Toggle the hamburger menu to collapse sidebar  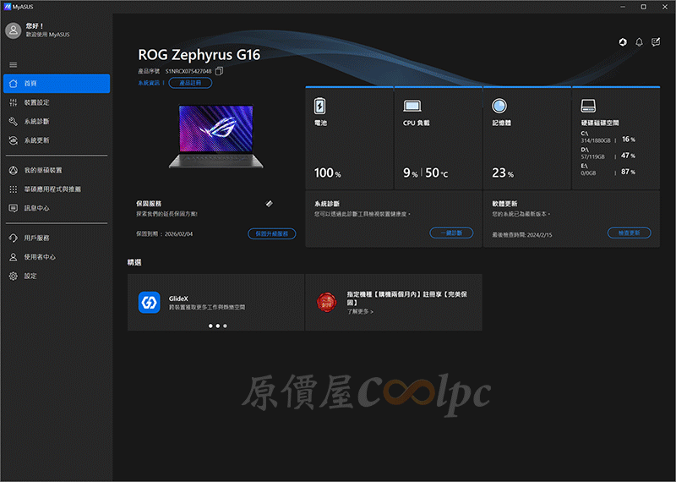pos(14,65)
